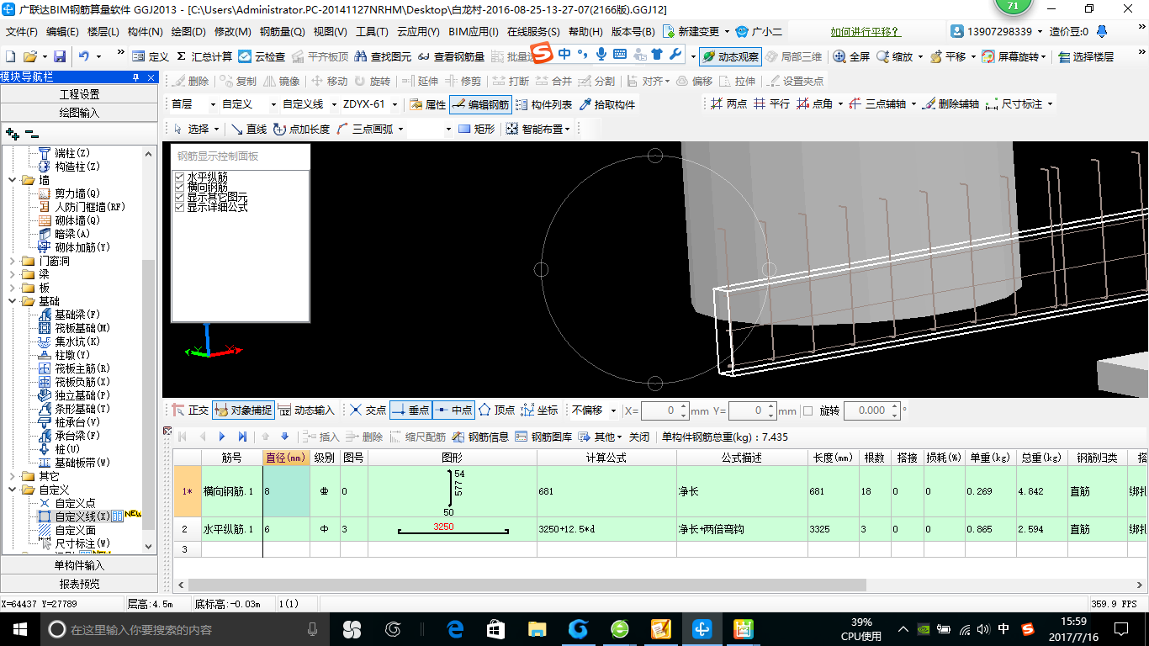Open the 工具(T) menu
Viewport: 1149px width, 646px height.
[x=372, y=32]
